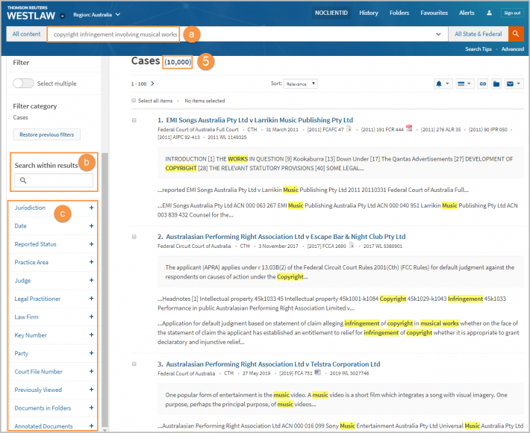
Task: Go to next results page arrow
Action: 152,84
